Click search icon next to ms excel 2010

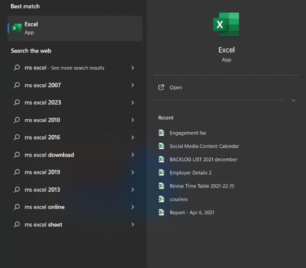click(17, 120)
